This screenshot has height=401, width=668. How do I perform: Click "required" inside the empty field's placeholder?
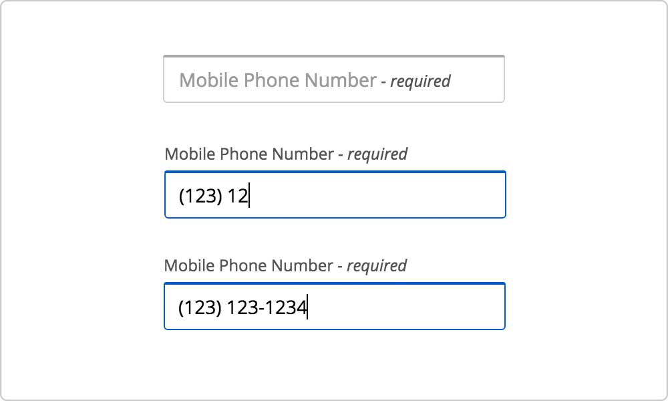[x=420, y=81]
